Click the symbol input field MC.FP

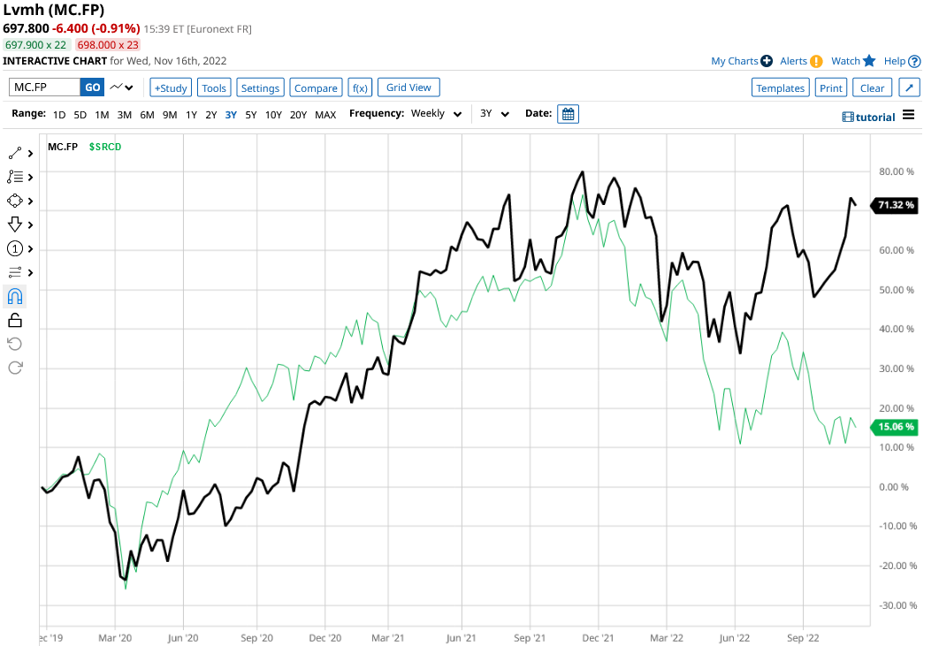click(44, 87)
